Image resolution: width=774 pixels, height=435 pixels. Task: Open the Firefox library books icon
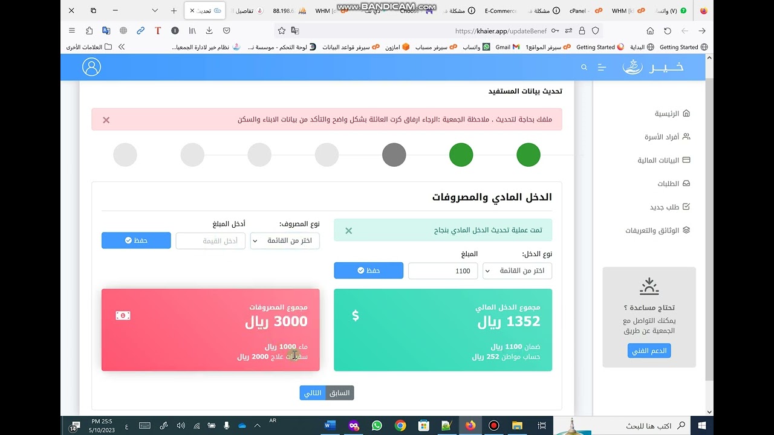click(x=192, y=30)
